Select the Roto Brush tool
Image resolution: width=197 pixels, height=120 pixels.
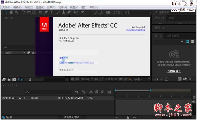[x=76, y=12]
